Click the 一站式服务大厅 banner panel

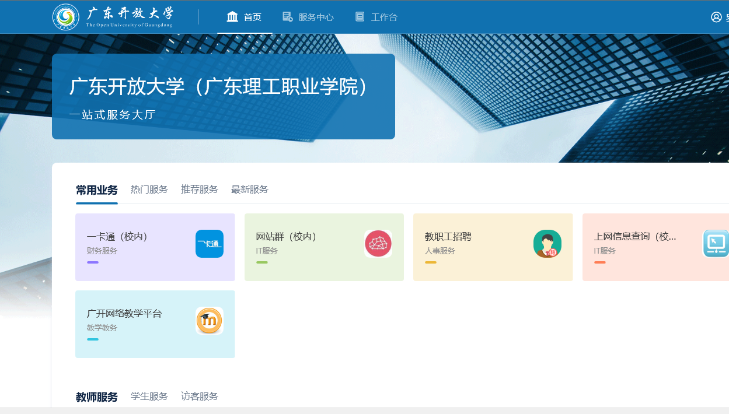click(224, 97)
